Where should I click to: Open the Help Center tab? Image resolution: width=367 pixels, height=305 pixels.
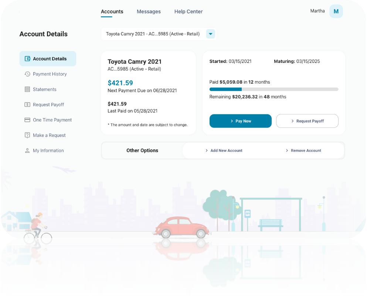pos(188,11)
